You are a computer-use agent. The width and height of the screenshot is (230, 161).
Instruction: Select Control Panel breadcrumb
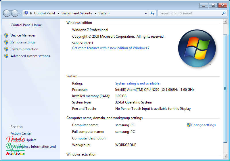point(45,13)
